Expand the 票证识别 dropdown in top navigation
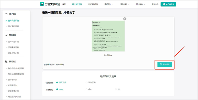 point(109,4)
